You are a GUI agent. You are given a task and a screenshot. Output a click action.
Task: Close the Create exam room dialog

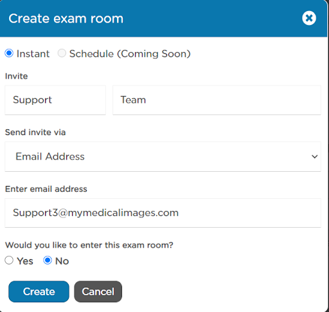(309, 18)
